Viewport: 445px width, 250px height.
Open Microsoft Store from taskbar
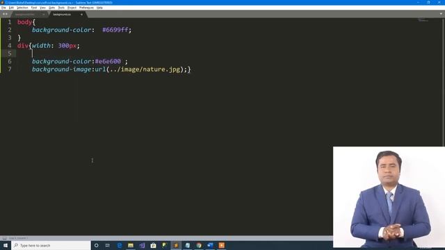pyautogui.click(x=153, y=245)
